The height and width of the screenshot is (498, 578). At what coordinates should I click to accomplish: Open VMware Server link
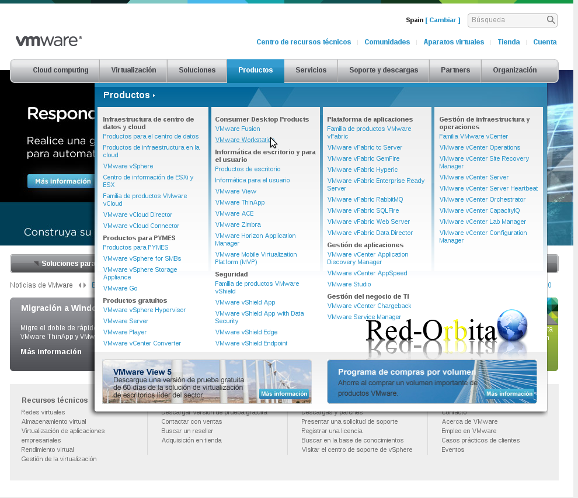[x=126, y=321]
